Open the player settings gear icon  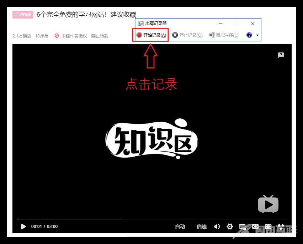(x=230, y=227)
